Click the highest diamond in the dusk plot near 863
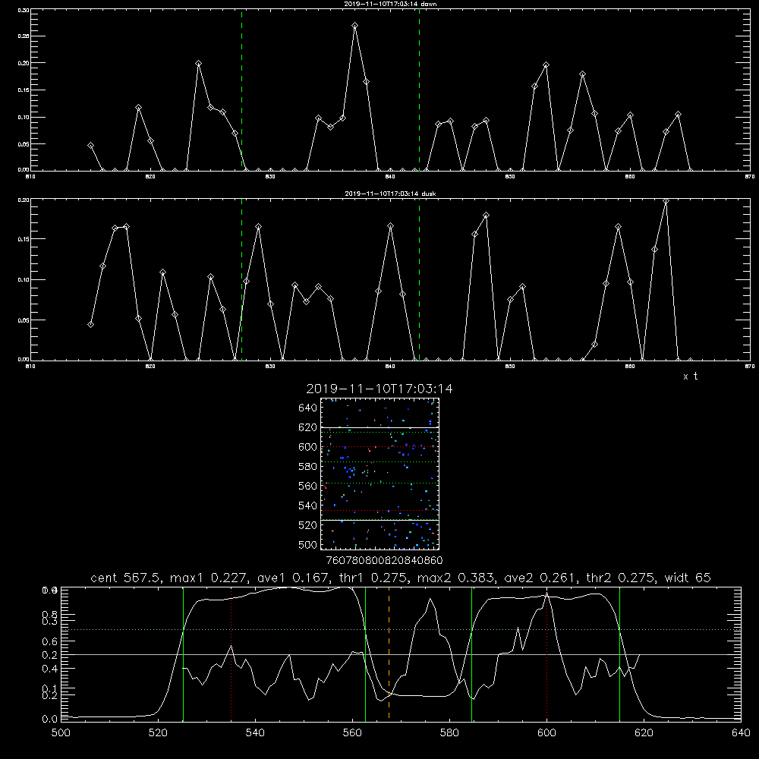Image resolution: width=759 pixels, height=759 pixels. [x=666, y=201]
